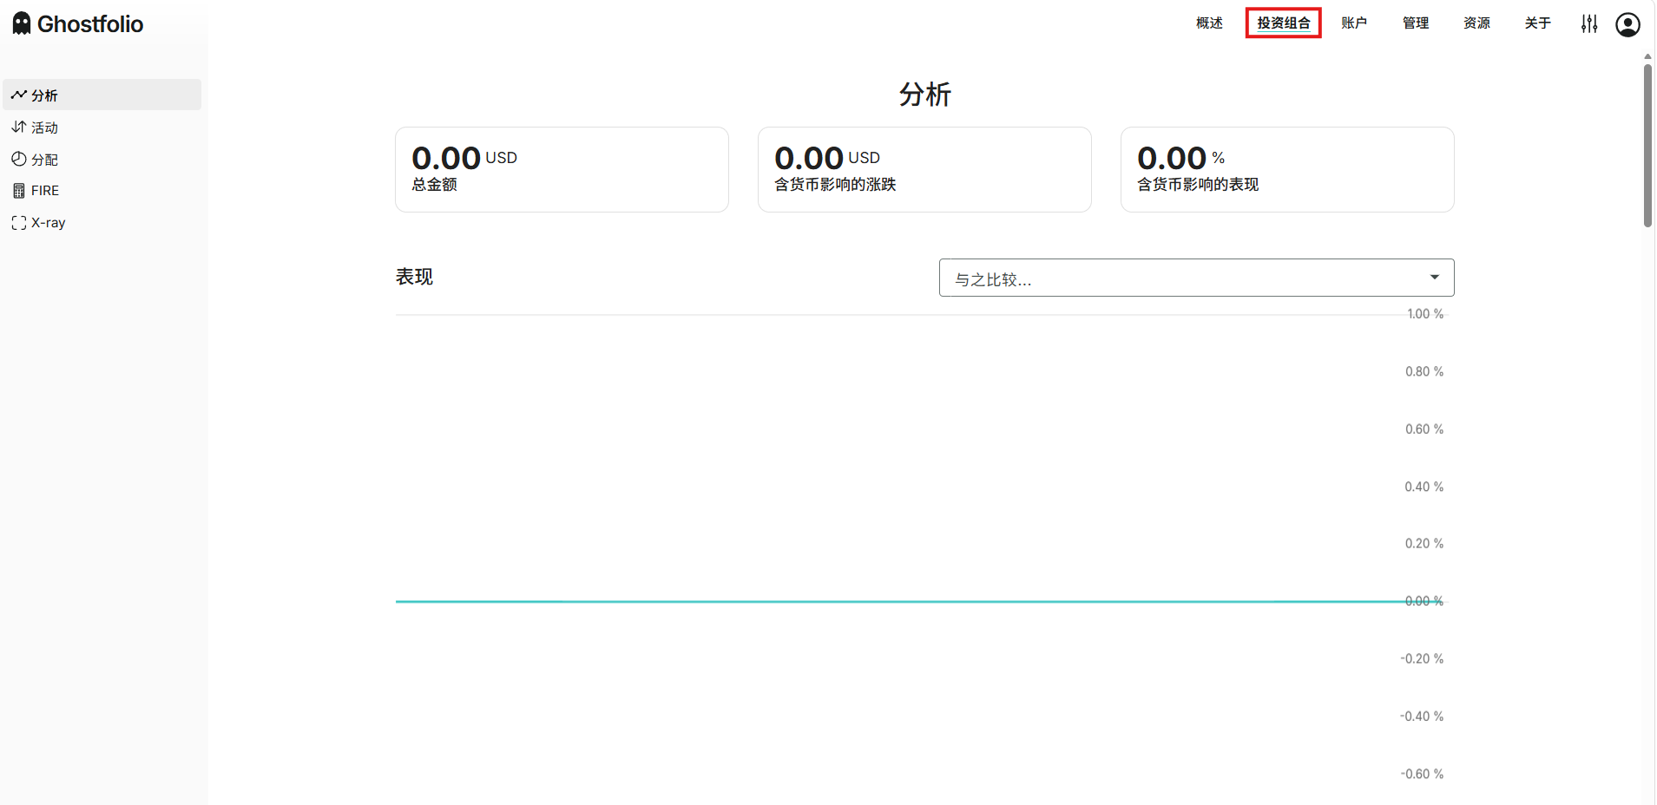
Task: Select the 投资组合 portfolio nav item
Action: (1284, 23)
